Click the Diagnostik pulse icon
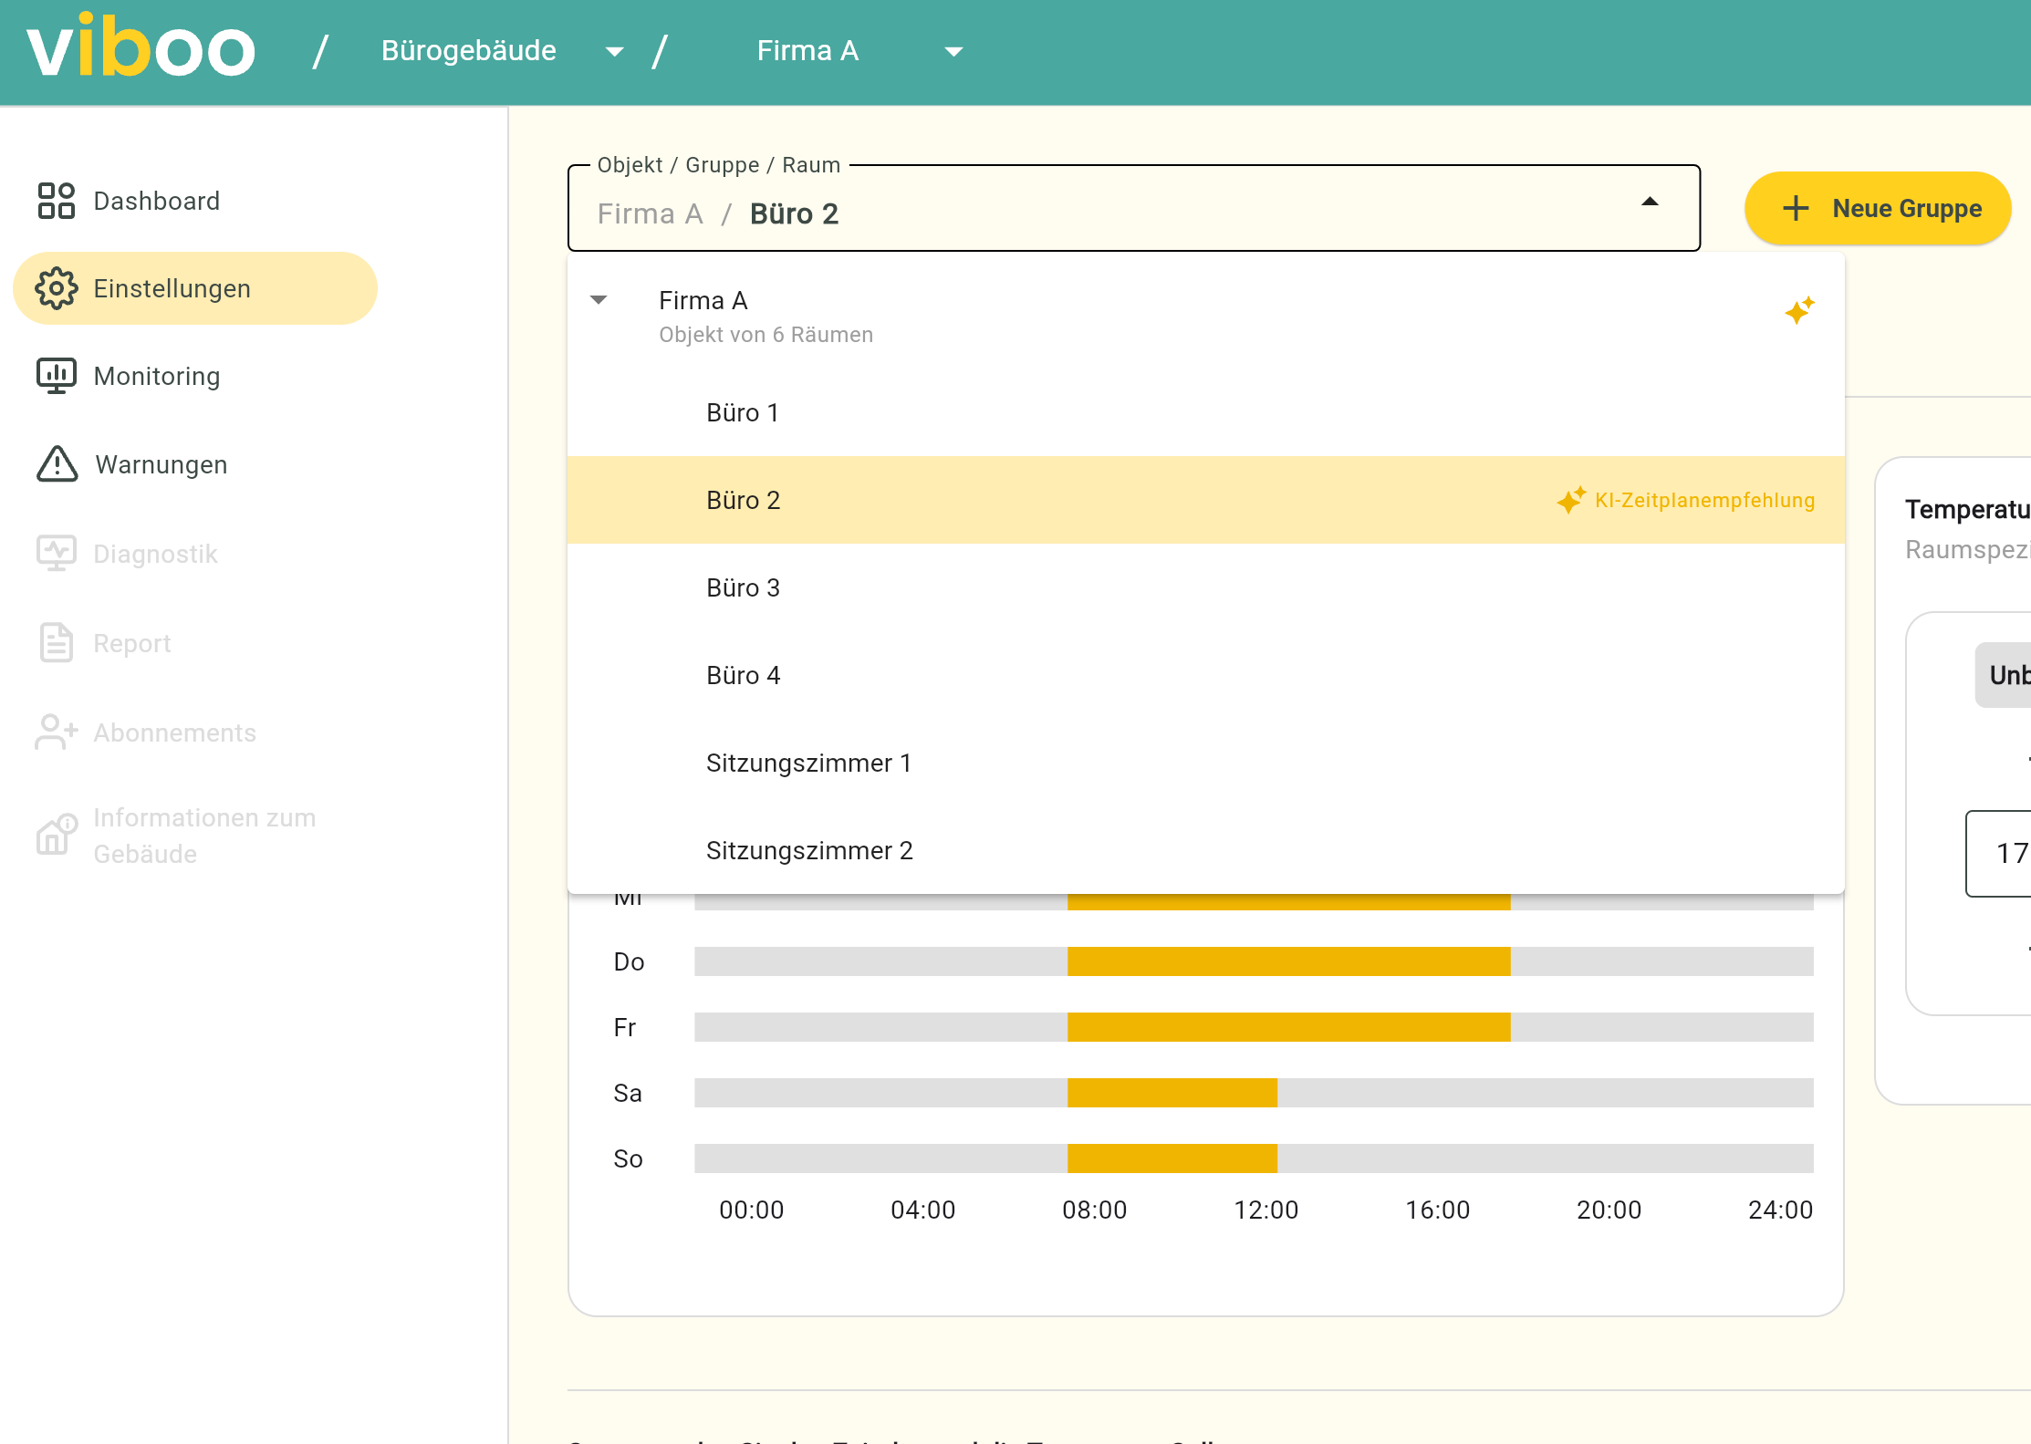 [56, 553]
